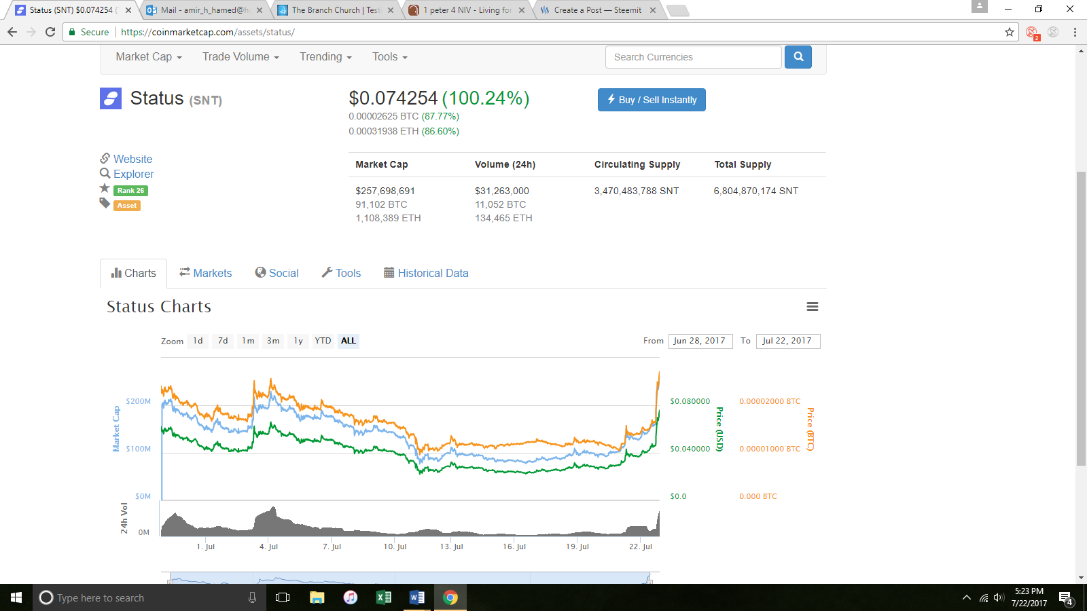The image size is (1087, 611).
Task: Set chart zoom to 1m
Action: click(x=248, y=341)
